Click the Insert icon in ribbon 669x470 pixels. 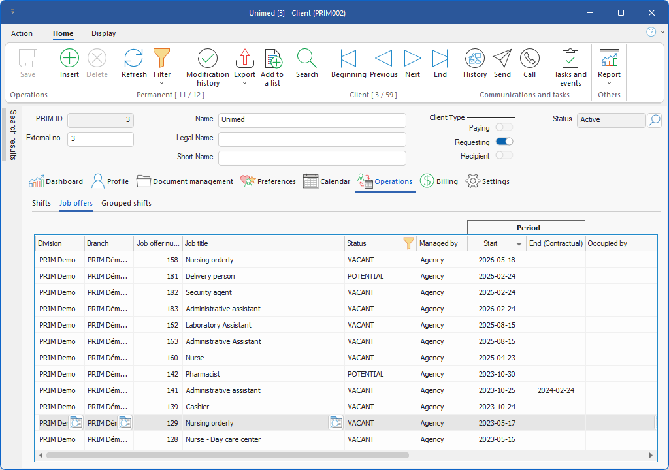[69, 59]
